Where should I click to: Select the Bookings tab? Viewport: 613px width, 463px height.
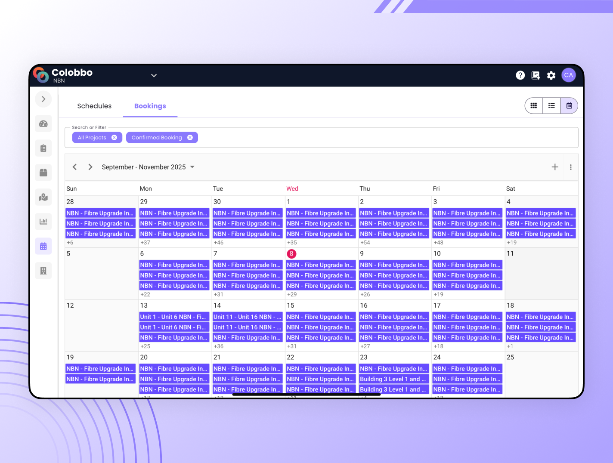150,106
